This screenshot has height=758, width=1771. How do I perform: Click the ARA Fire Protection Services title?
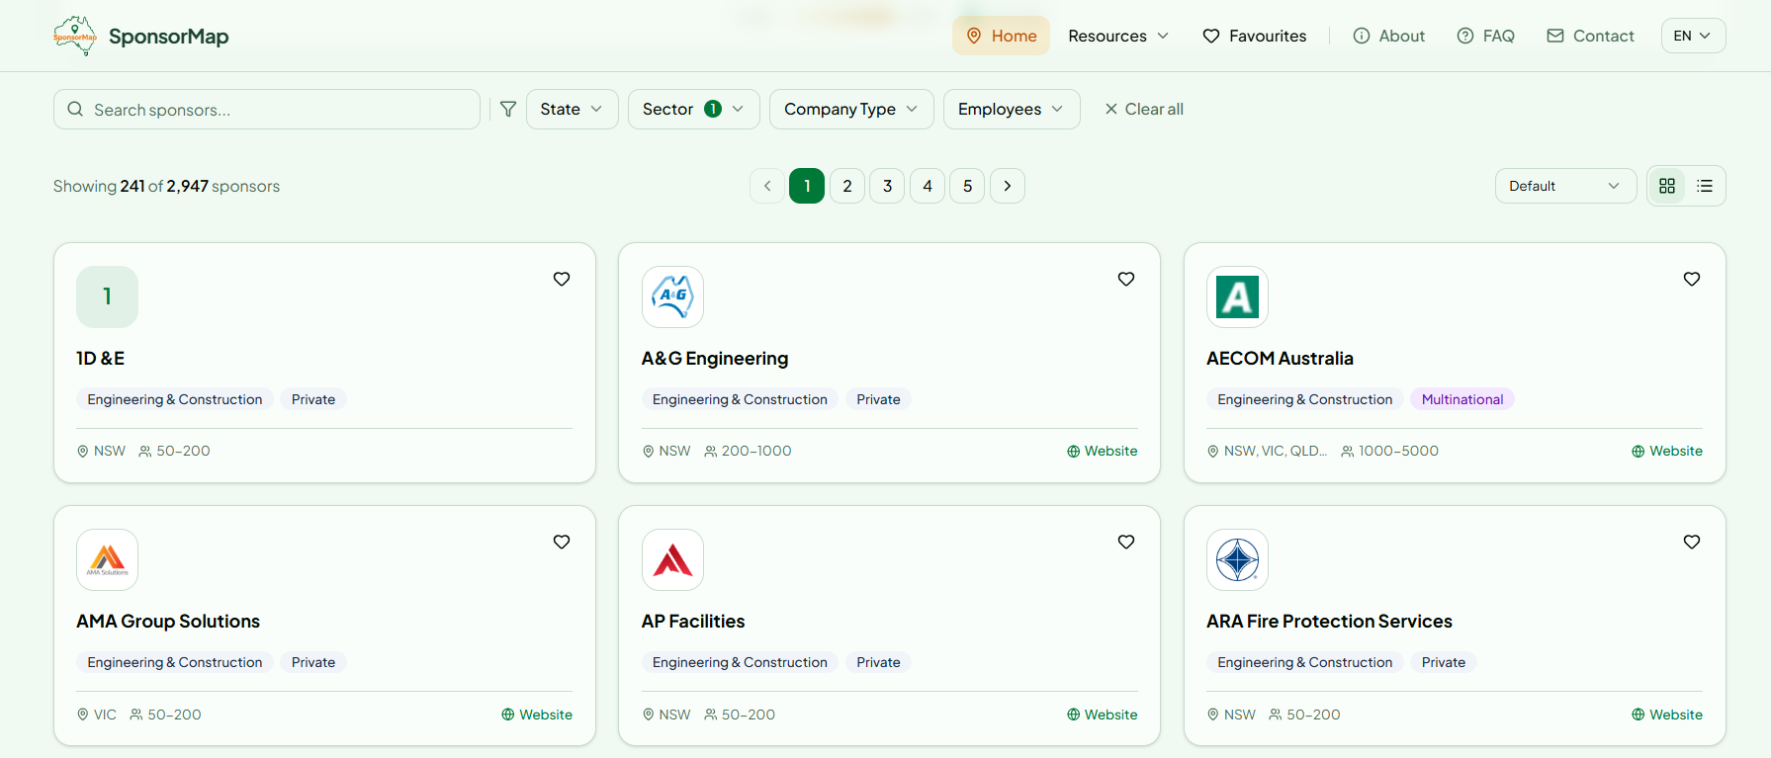[x=1329, y=621]
